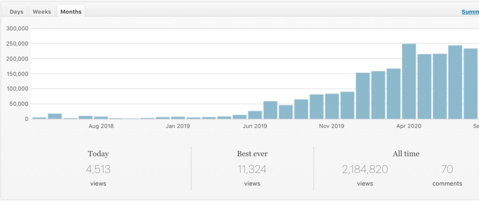Click all time views 2,184,820
The height and width of the screenshot is (201, 479).
click(x=365, y=169)
